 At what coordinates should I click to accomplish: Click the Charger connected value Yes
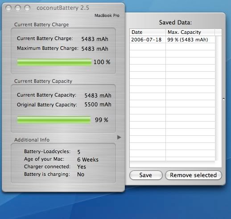click(x=82, y=167)
